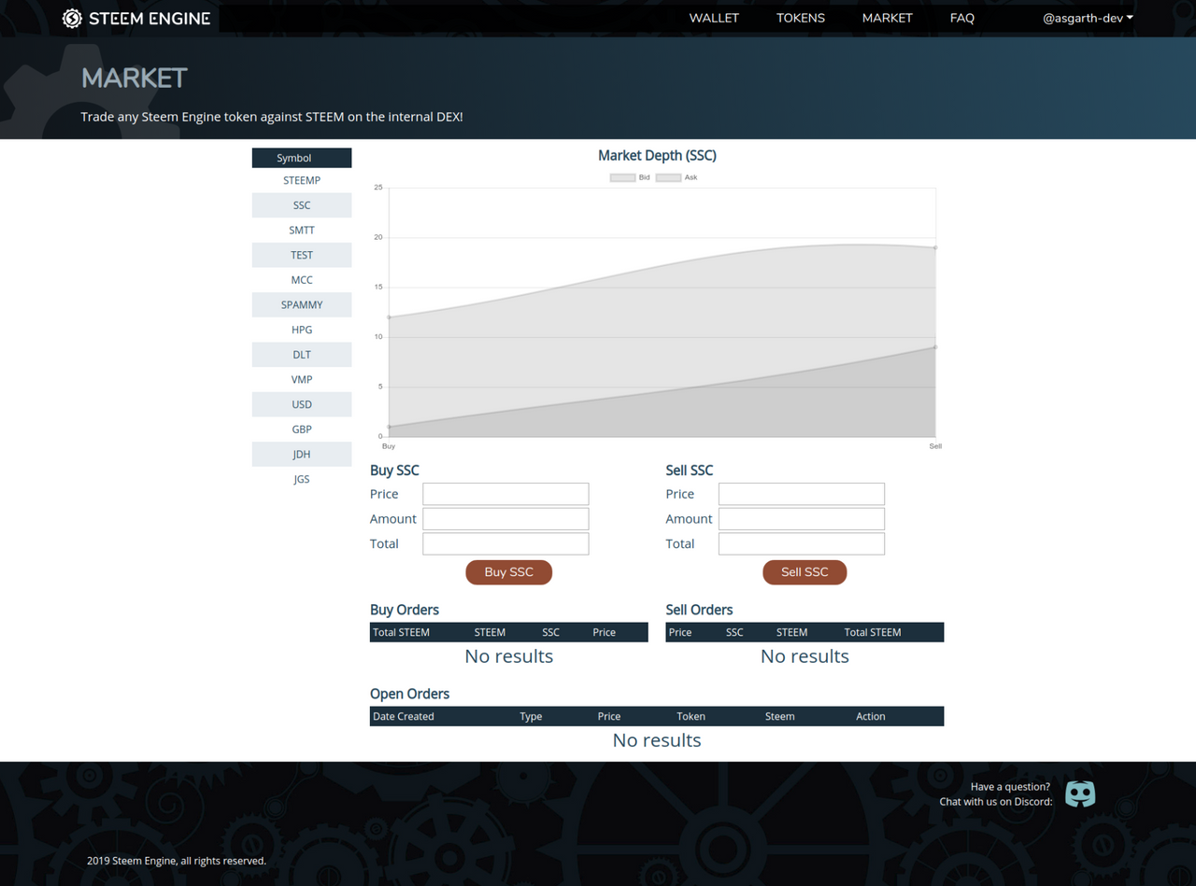This screenshot has height=886, width=1196.
Task: Select HPG from the symbols
Action: click(302, 330)
